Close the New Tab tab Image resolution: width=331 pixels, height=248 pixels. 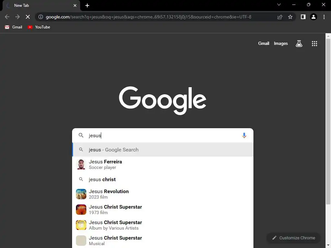click(x=75, y=5)
